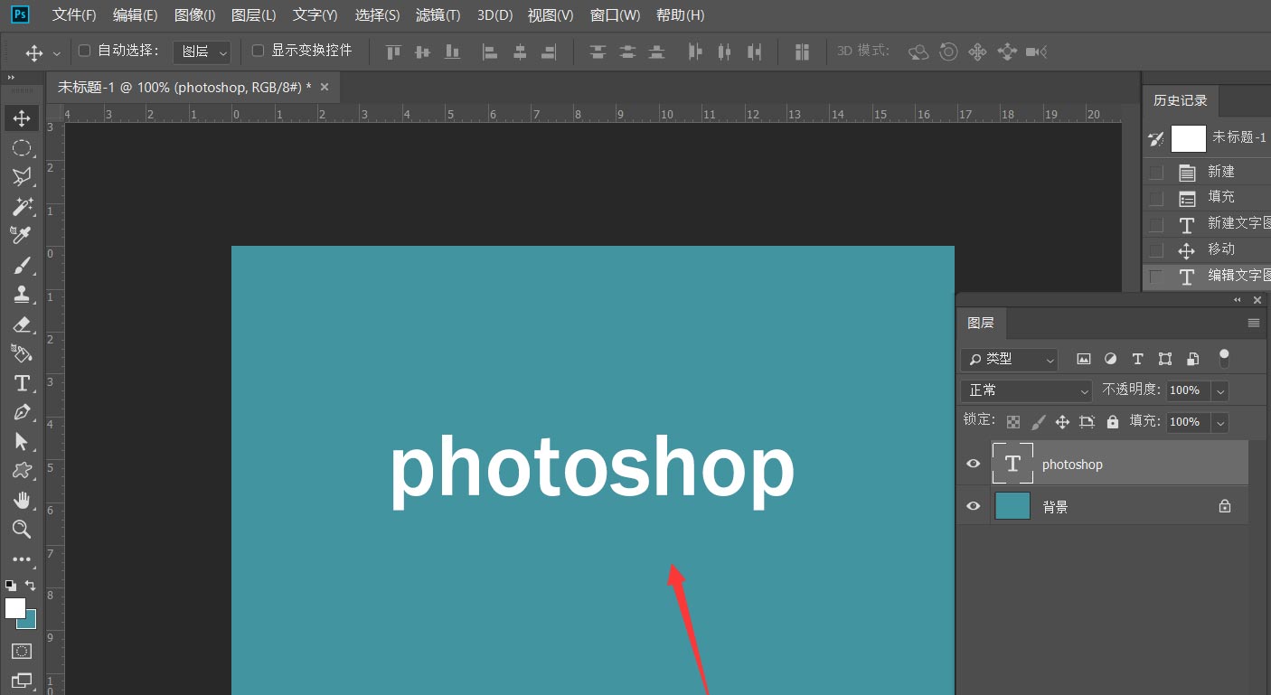Open the 填充 fill slider arrow
The image size is (1271, 695).
(x=1220, y=422)
